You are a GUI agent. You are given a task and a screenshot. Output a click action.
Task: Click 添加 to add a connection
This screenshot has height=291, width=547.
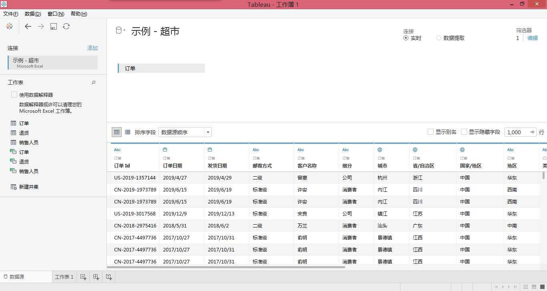[x=93, y=48]
